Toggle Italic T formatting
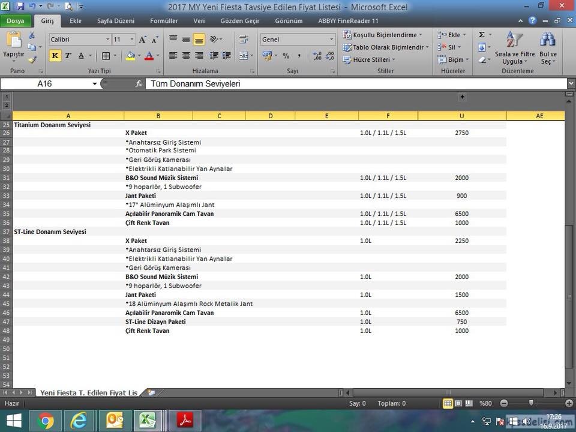 [68, 55]
